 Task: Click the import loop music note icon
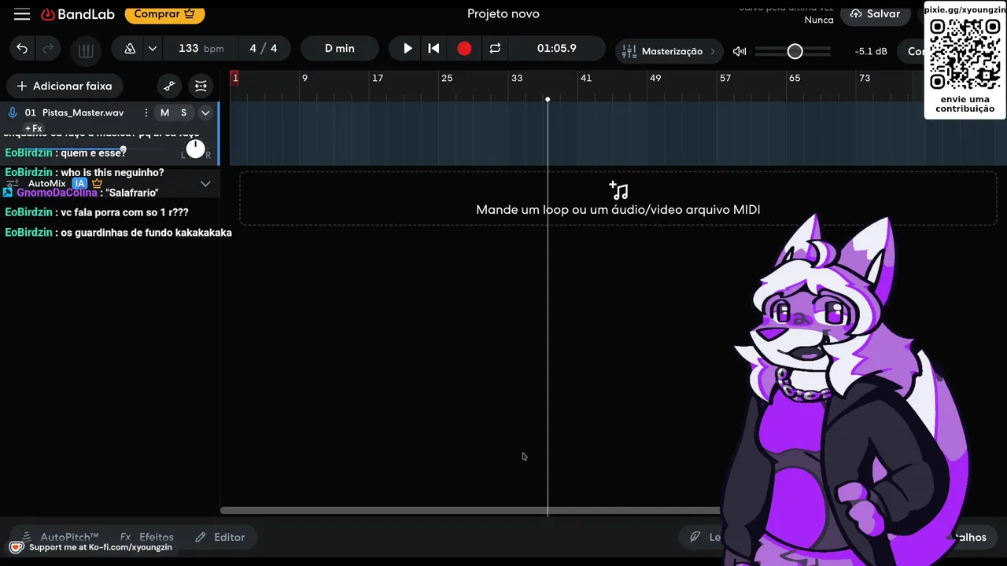pos(618,190)
